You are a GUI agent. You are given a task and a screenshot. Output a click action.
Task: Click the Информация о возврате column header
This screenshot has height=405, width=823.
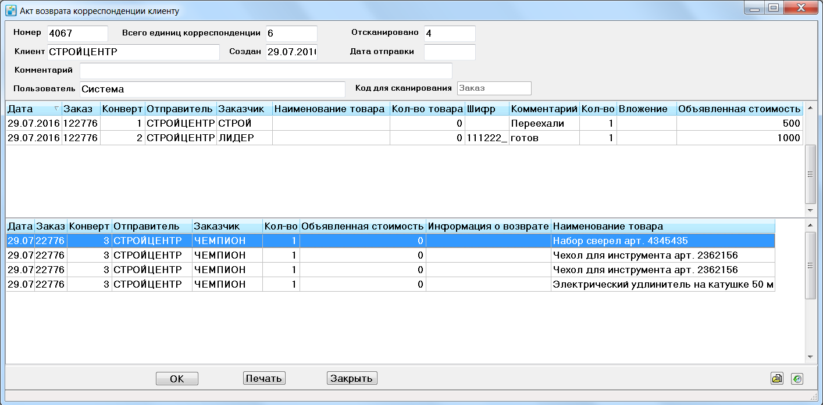coord(489,226)
